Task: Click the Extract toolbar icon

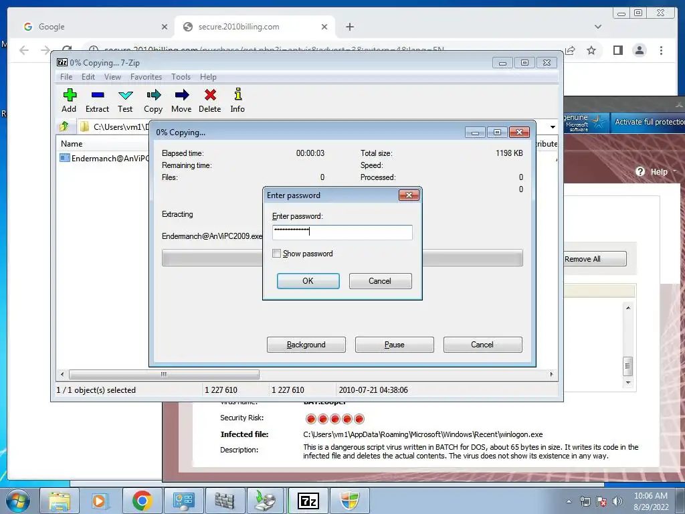Action: pyautogui.click(x=97, y=100)
